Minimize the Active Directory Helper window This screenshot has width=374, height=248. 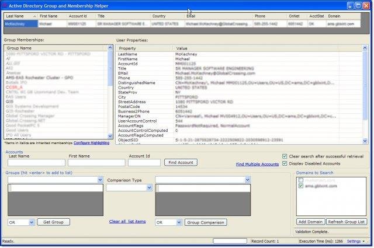point(349,5)
